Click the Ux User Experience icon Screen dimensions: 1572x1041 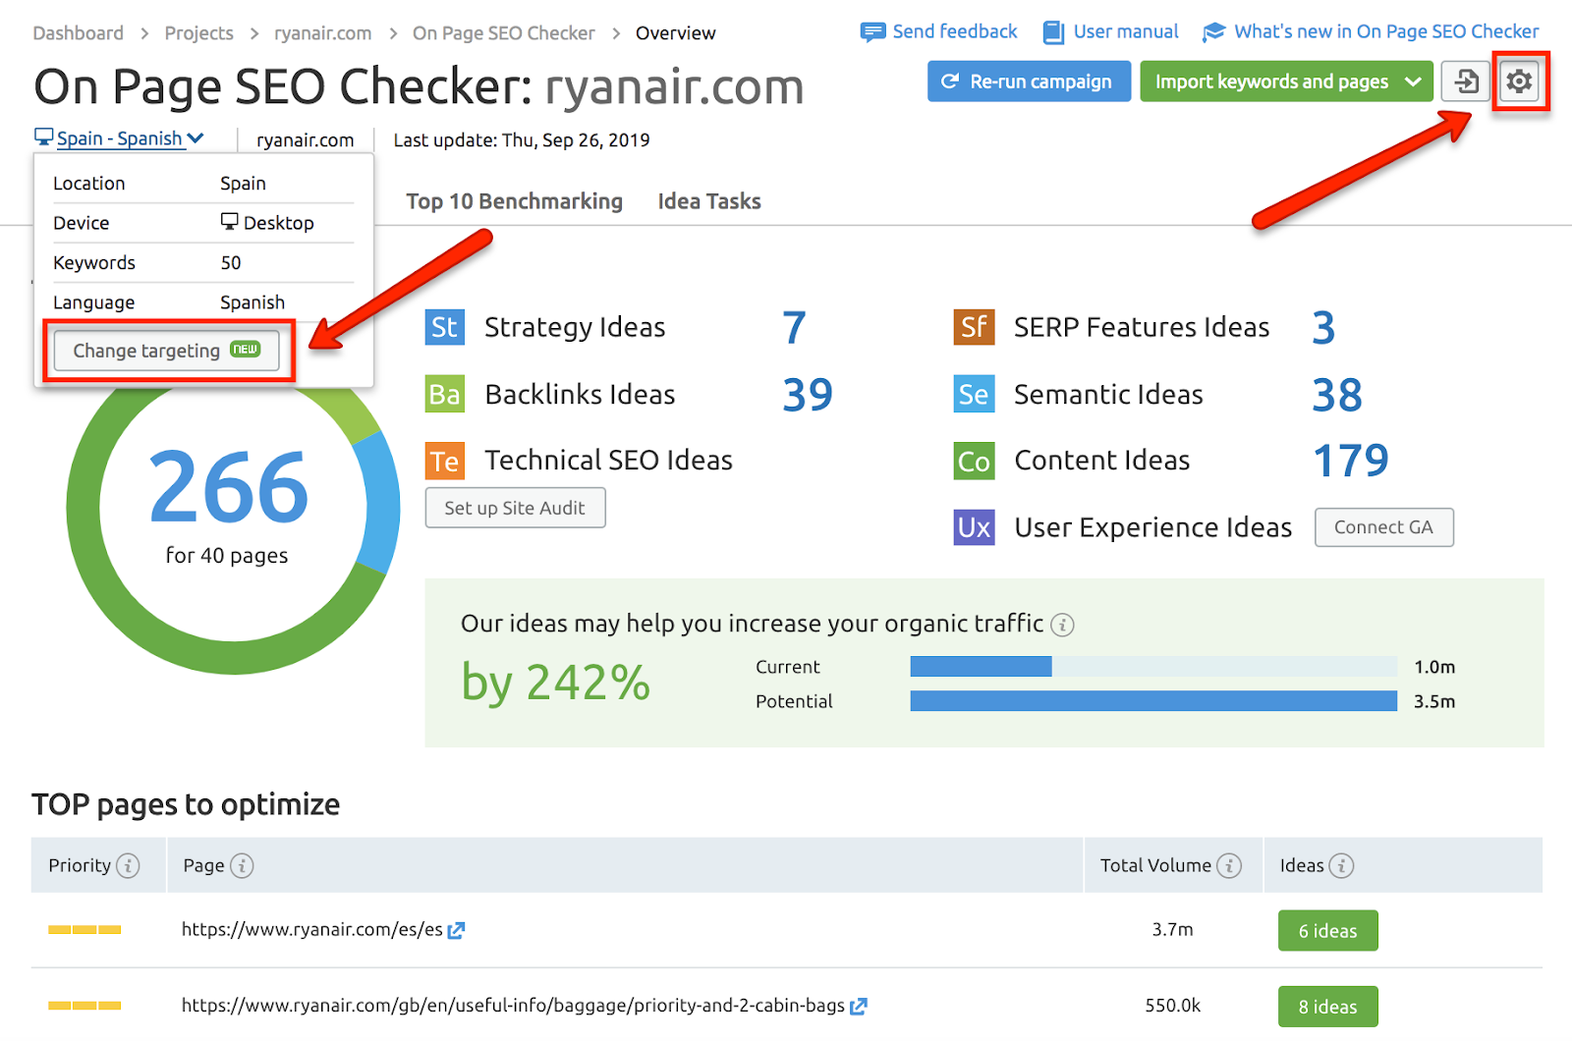click(x=974, y=527)
